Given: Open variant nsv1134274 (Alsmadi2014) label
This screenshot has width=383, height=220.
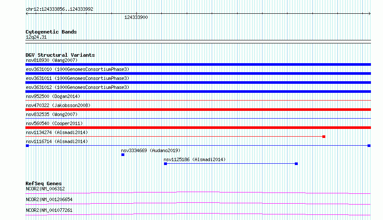Looking at the screenshot, I should tap(57, 132).
